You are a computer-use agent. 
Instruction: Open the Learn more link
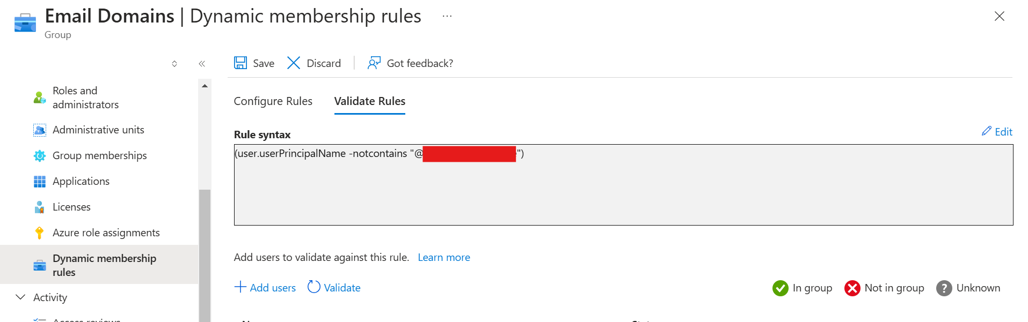[444, 257]
